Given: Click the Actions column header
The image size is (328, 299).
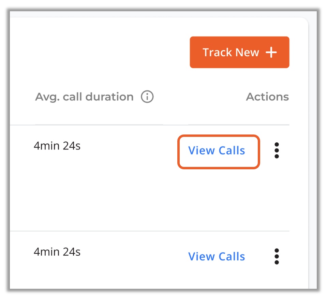Looking at the screenshot, I should coord(267,97).
